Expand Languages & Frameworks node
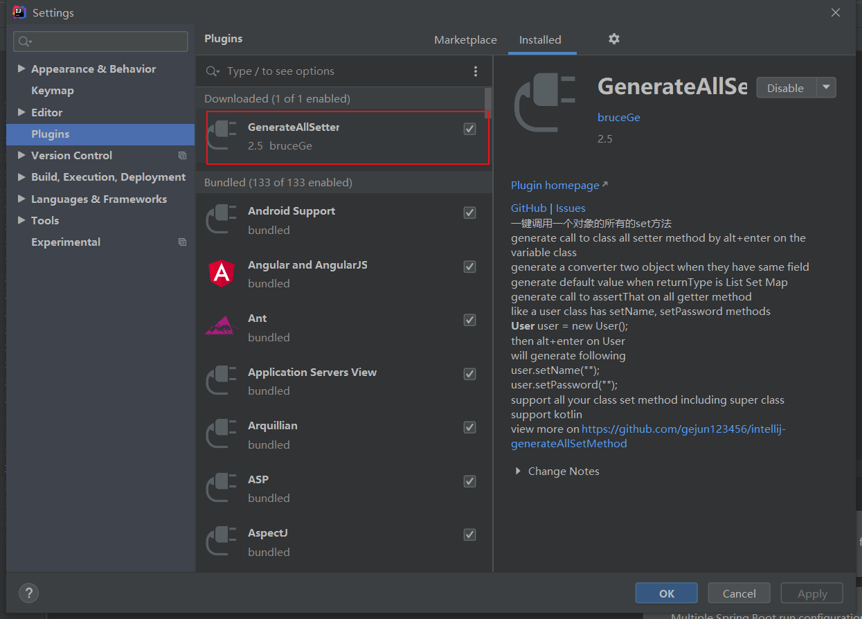862x619 pixels. (x=21, y=199)
